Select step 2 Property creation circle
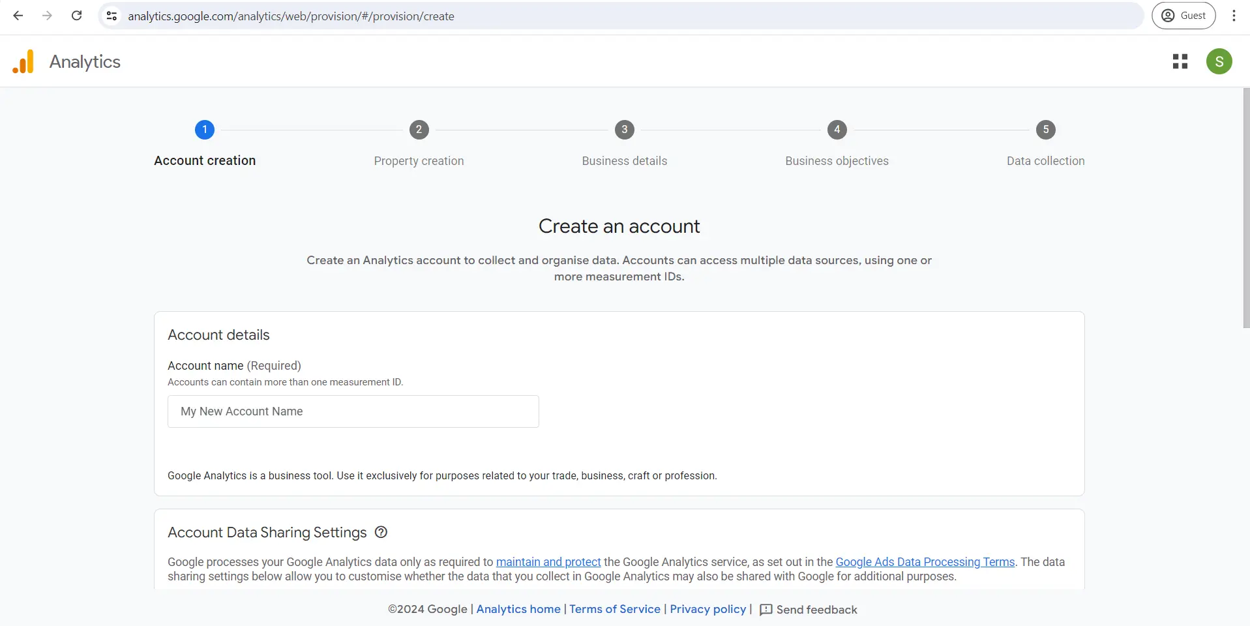Screen dimensions: 1250x626 419,129
